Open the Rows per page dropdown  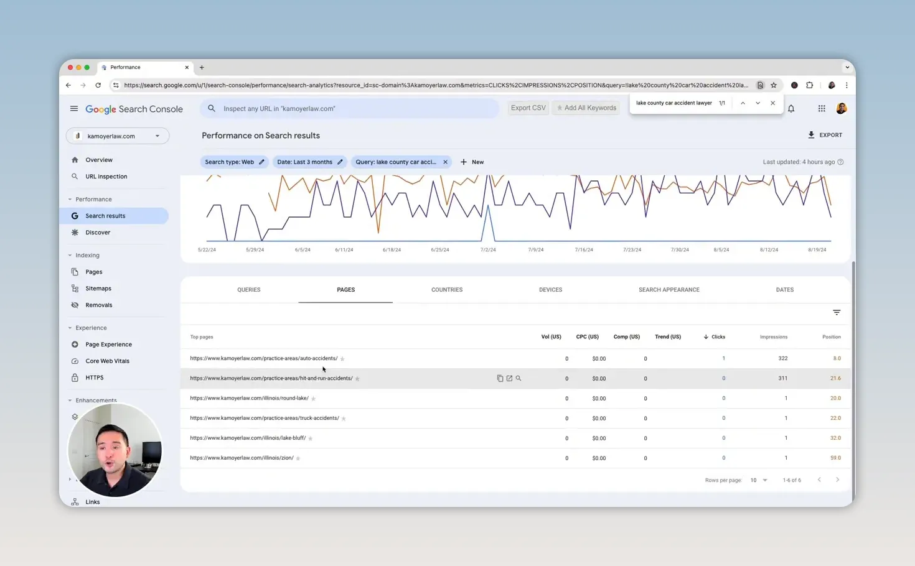coord(759,480)
